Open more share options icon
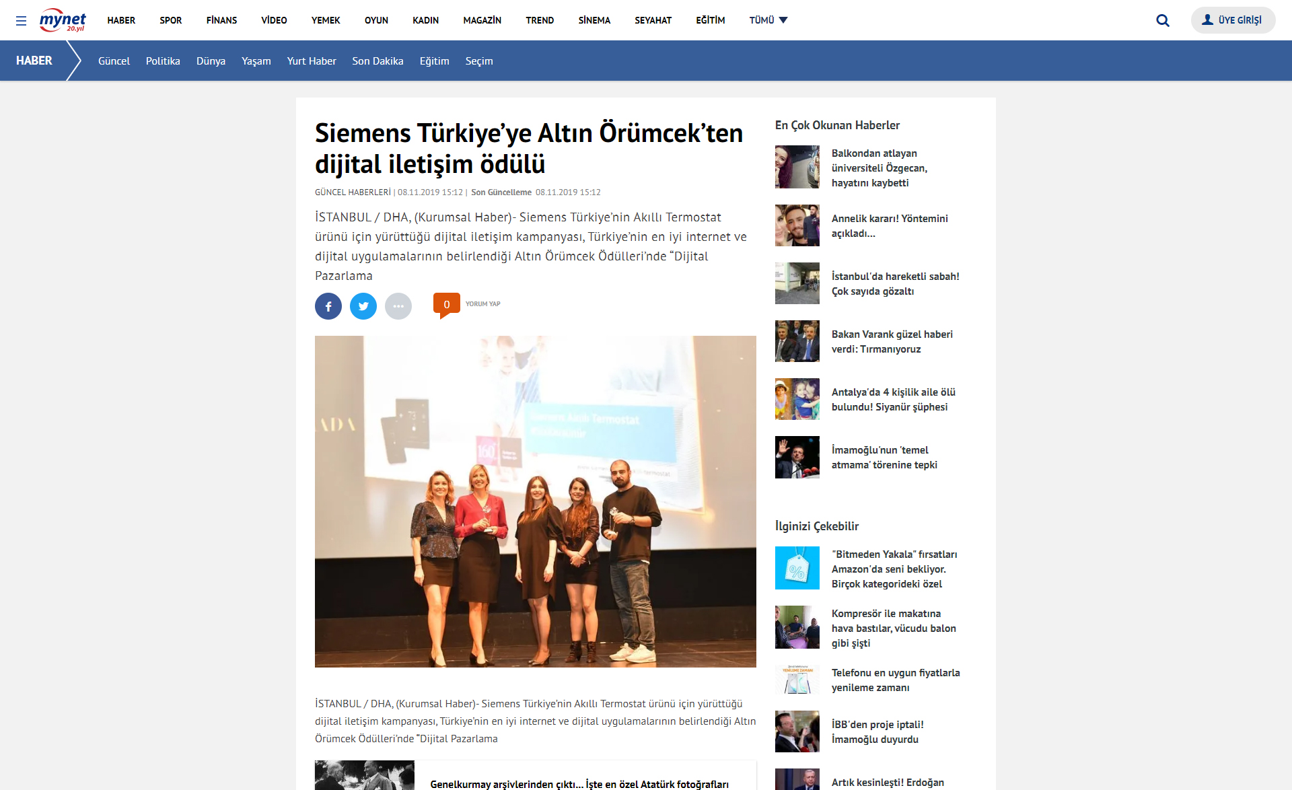The height and width of the screenshot is (790, 1292). click(x=398, y=306)
